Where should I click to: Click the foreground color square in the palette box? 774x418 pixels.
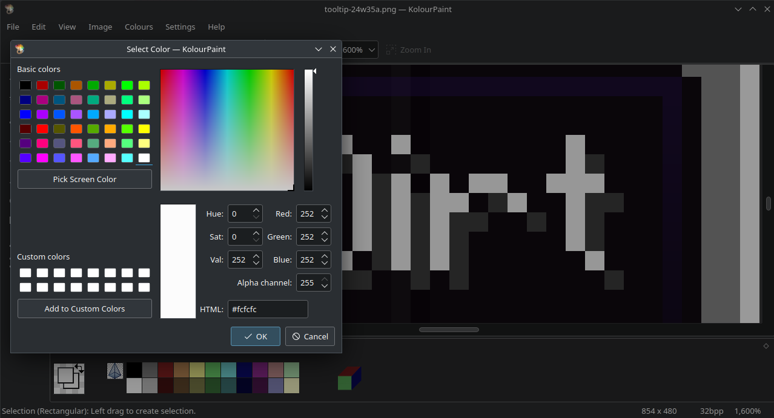click(64, 375)
